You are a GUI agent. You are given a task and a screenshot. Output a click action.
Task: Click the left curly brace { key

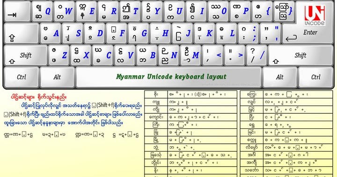pyautogui.click(x=262, y=11)
